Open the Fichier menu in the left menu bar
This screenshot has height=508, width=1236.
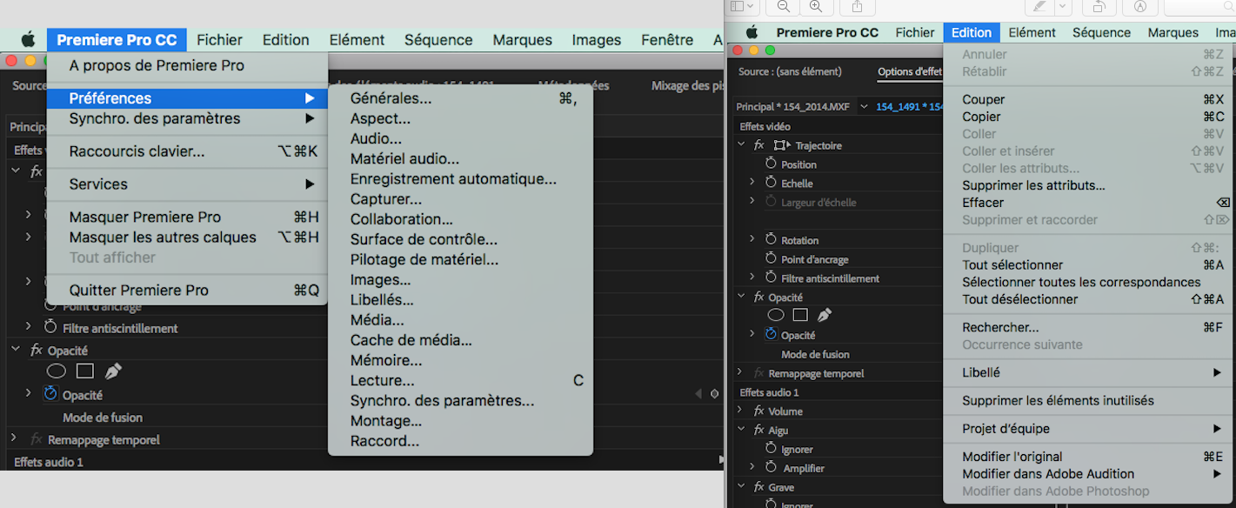[220, 40]
